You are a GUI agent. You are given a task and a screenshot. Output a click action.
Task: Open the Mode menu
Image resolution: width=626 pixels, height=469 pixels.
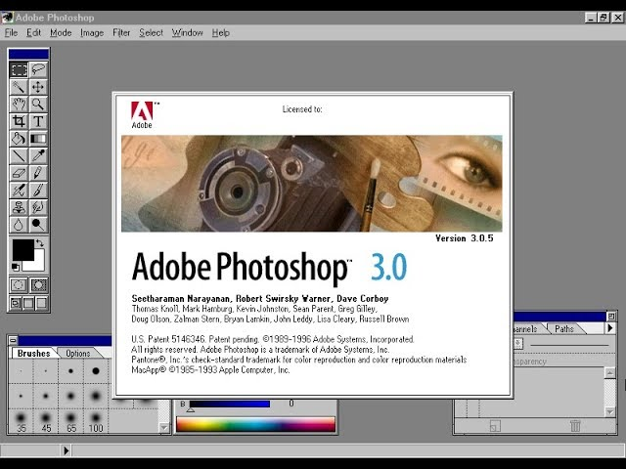(x=61, y=32)
